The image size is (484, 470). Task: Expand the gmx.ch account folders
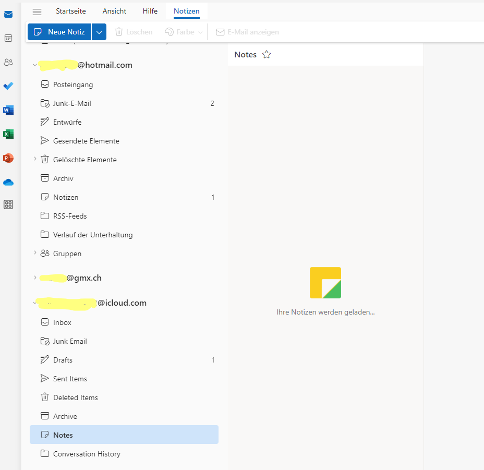point(35,278)
